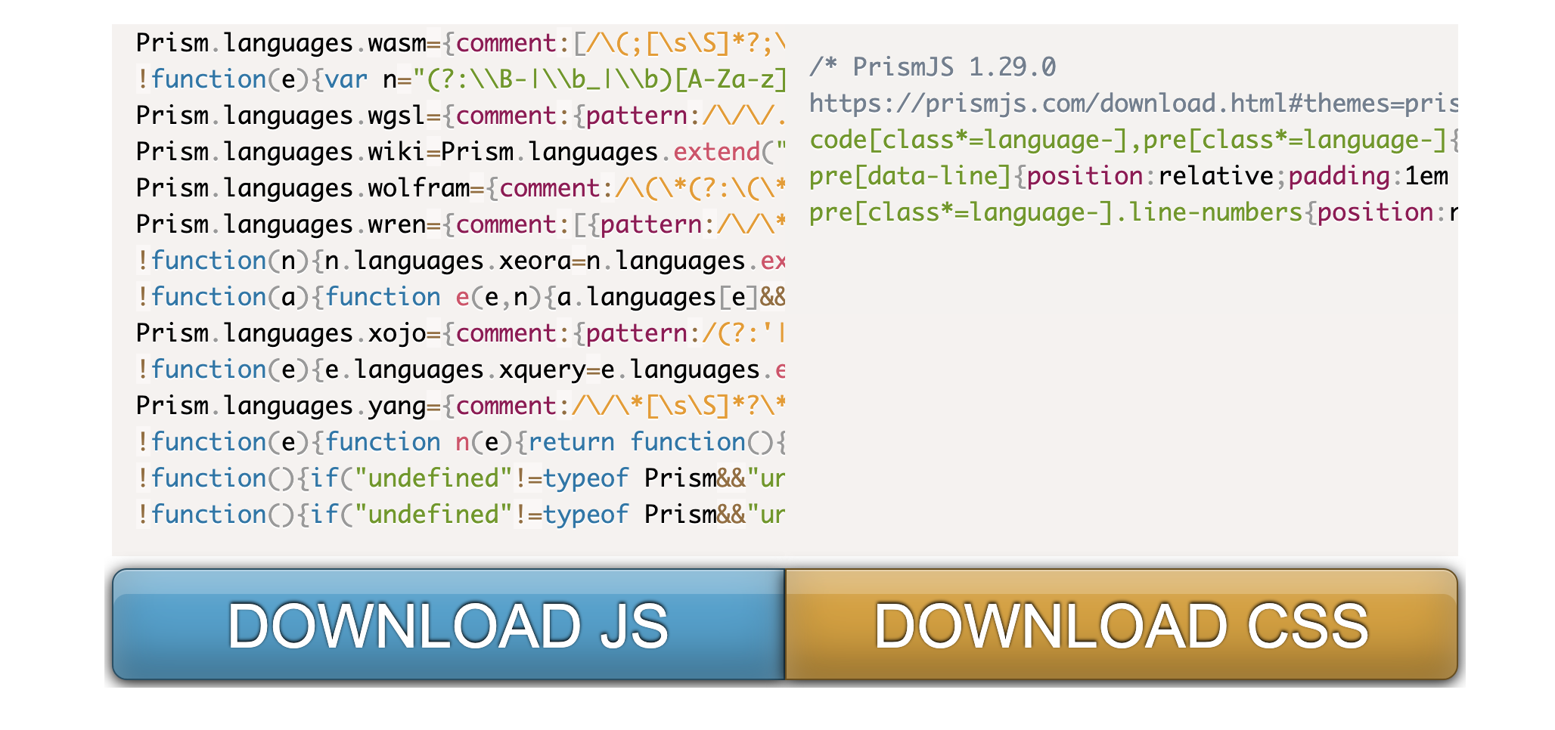Image resolution: width=1555 pixels, height=730 pixels.
Task: Select the Prism.languages.wren code line
Action: click(461, 224)
